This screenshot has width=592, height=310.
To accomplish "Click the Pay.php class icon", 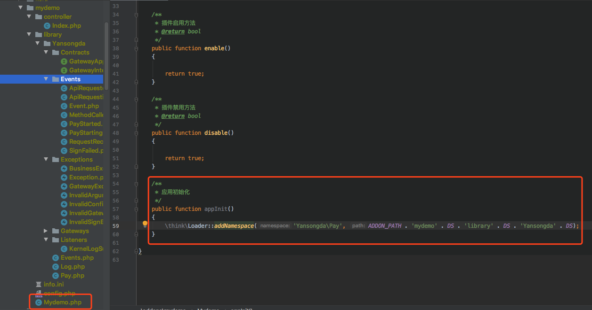I will pos(56,276).
